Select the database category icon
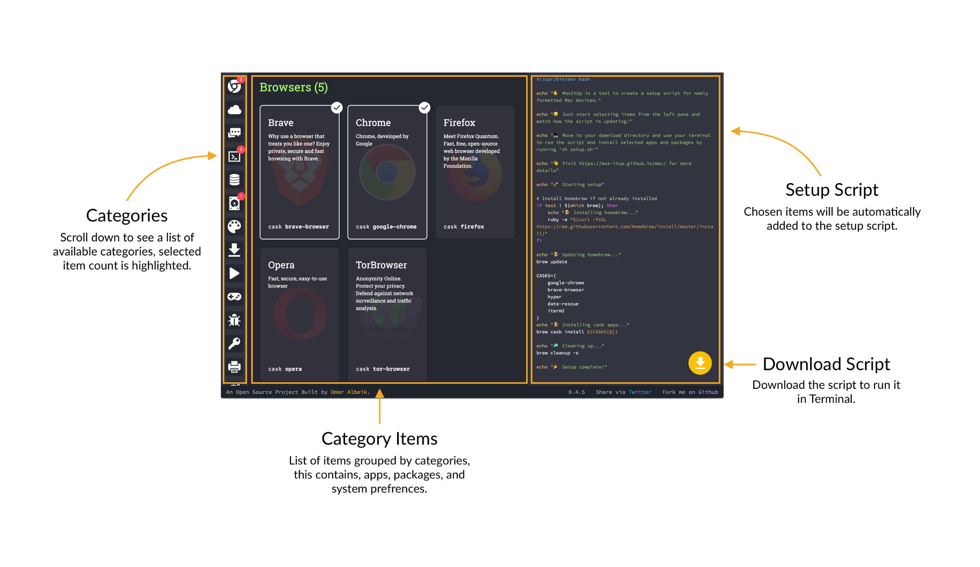The width and height of the screenshot is (980, 567). pyautogui.click(x=234, y=180)
